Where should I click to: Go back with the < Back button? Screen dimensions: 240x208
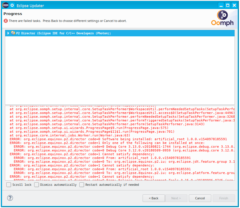click(x=154, y=198)
